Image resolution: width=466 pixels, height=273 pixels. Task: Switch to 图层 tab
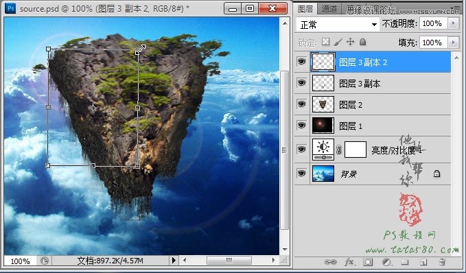(306, 9)
